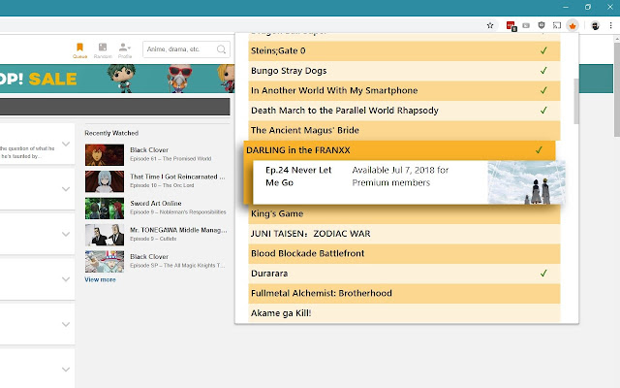This screenshot has width=620, height=388.
Task: Click the Black Clover Episode 61 thumbnail
Action: pos(105,154)
